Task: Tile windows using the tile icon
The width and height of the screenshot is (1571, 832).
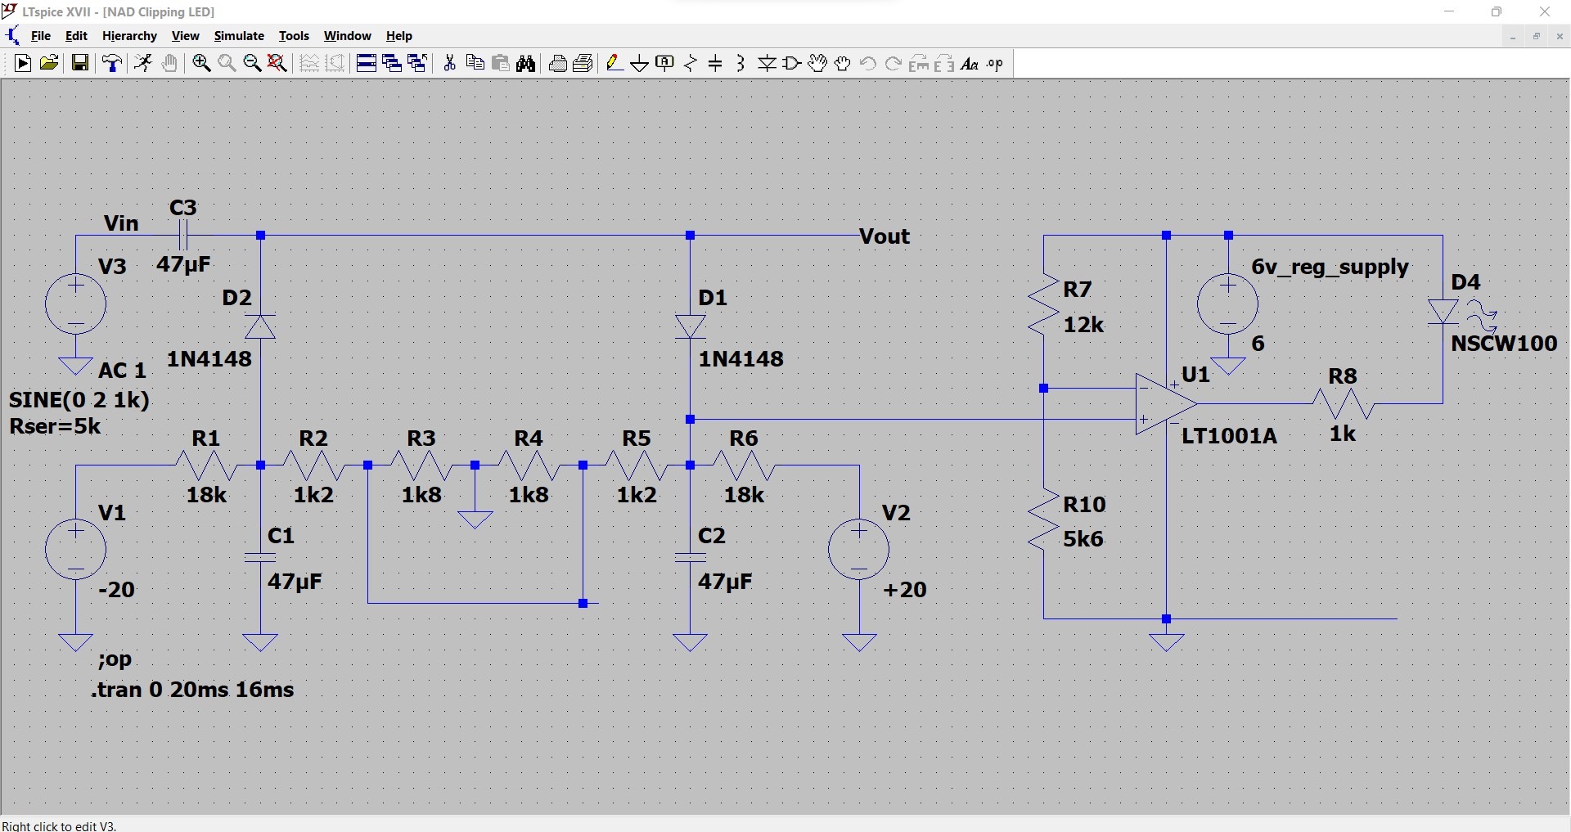Action: [x=366, y=64]
